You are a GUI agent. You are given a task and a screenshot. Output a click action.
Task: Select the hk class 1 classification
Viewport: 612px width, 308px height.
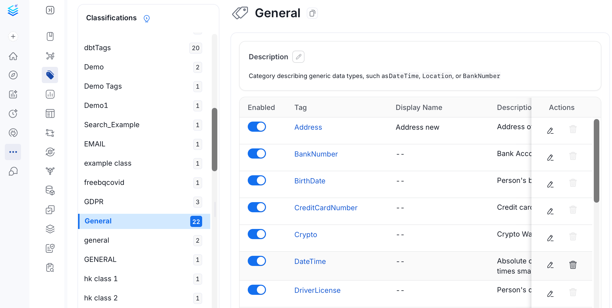pyautogui.click(x=144, y=279)
